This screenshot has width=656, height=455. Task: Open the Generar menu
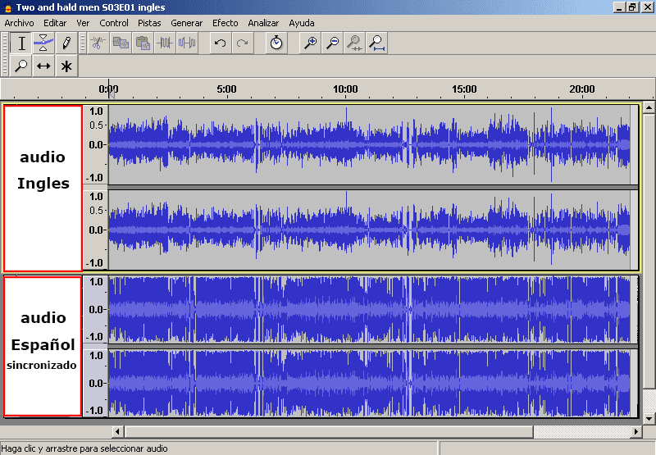(187, 23)
